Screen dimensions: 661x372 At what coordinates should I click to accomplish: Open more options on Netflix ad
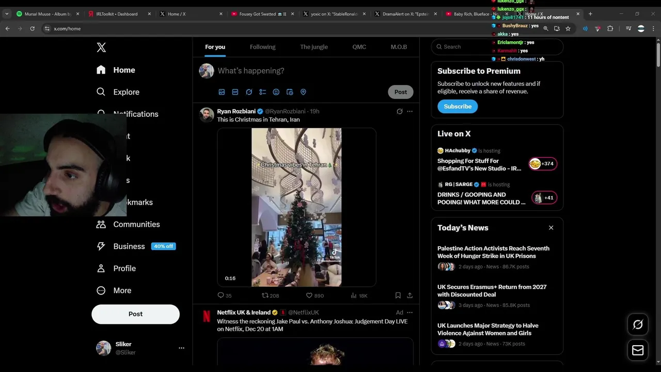tap(410, 313)
